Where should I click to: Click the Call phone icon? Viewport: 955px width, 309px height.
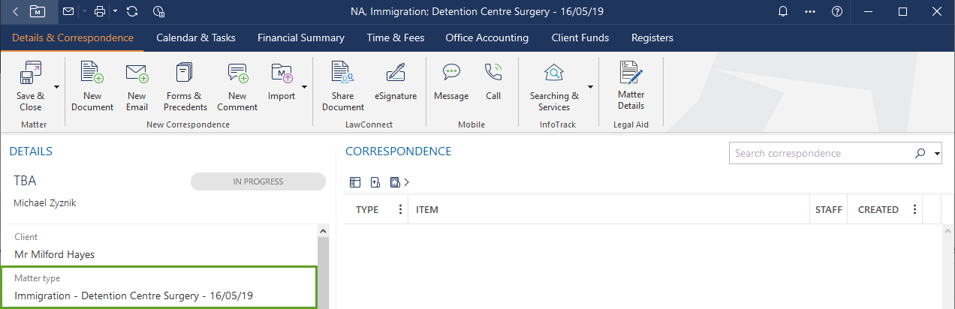coord(493,73)
